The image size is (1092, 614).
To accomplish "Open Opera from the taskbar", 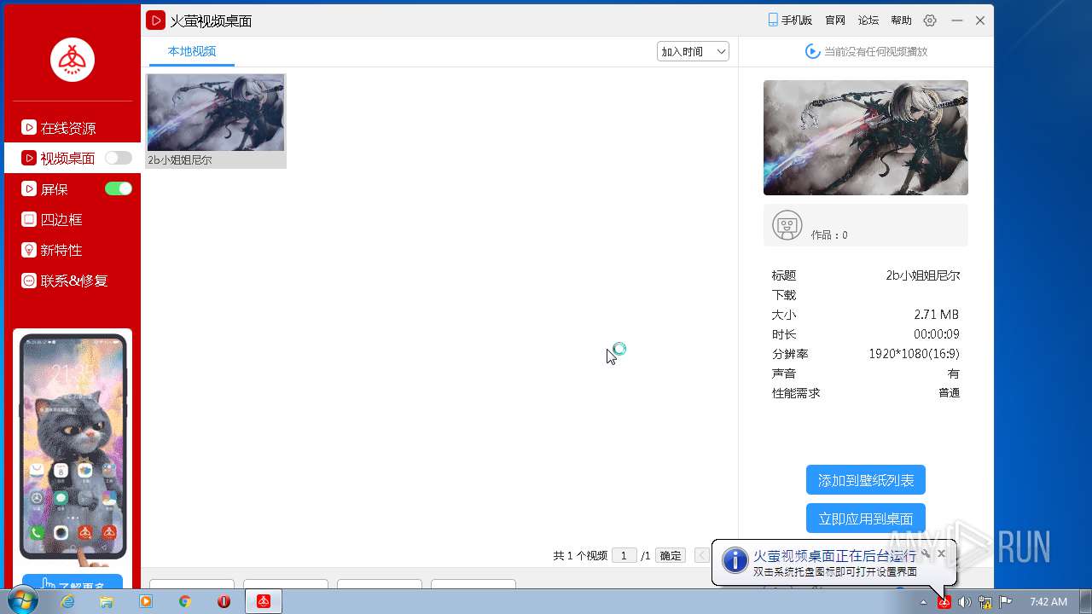I will [224, 601].
